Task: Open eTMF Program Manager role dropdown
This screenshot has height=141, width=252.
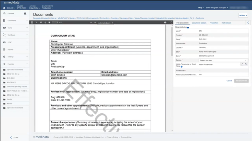Action: click(x=217, y=8)
